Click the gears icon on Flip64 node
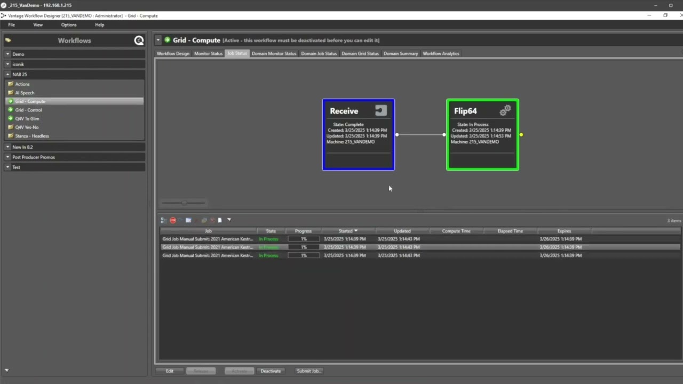683x384 pixels. (505, 110)
